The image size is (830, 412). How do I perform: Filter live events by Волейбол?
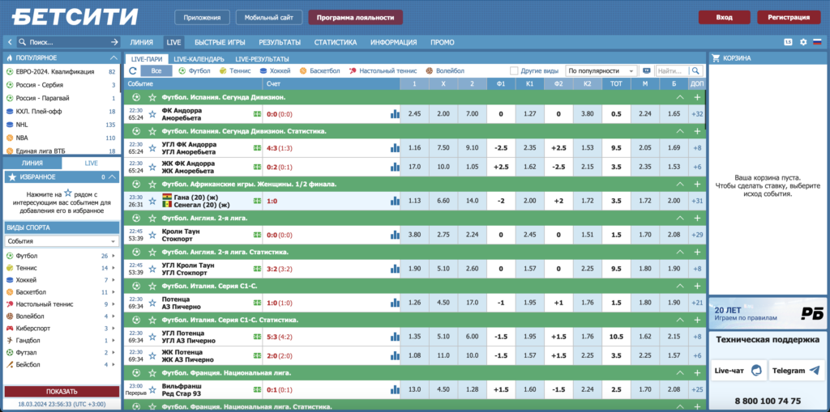pyautogui.click(x=445, y=71)
